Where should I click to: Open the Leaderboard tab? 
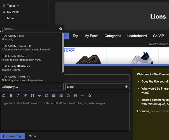coord(137,36)
